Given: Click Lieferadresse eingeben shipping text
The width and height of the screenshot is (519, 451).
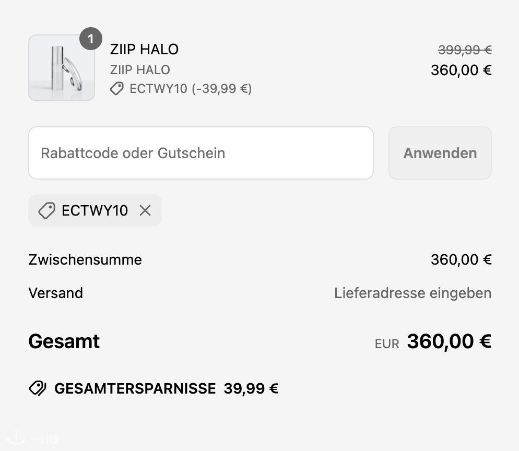Looking at the screenshot, I should [x=413, y=293].
